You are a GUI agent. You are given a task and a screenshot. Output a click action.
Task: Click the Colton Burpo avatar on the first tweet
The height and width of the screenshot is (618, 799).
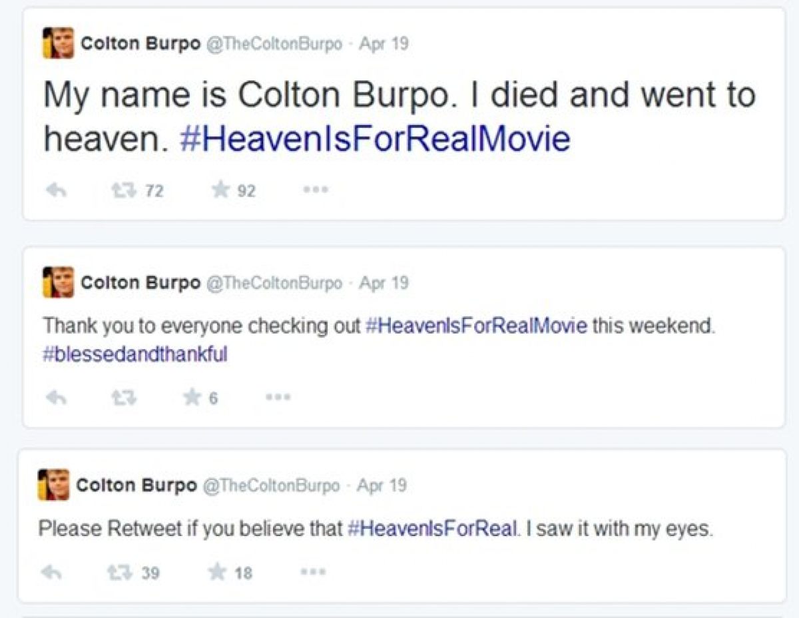pyautogui.click(x=59, y=43)
